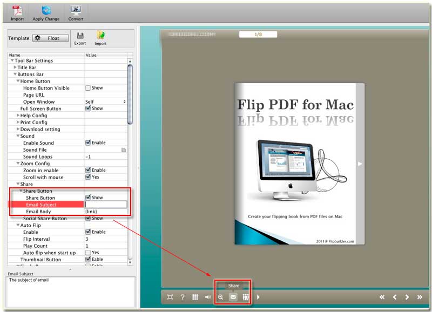Screen dimensions: 432x312
Task: Uncheck Full Screen Button Show checkbox
Action: [88, 108]
